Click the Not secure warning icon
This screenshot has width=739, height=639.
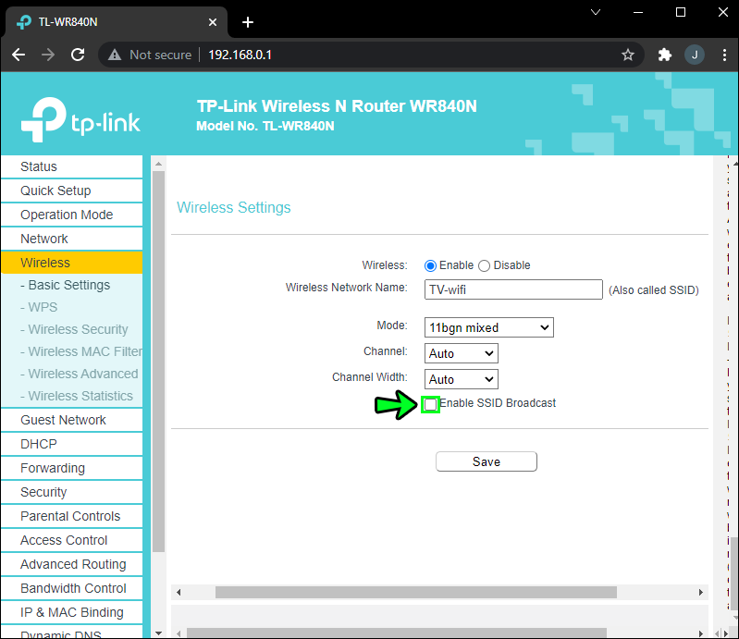click(115, 55)
